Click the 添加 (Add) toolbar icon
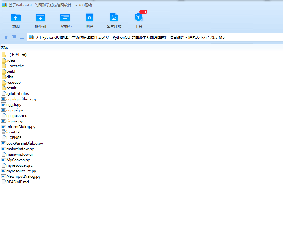283x228 pixels. pos(16,17)
